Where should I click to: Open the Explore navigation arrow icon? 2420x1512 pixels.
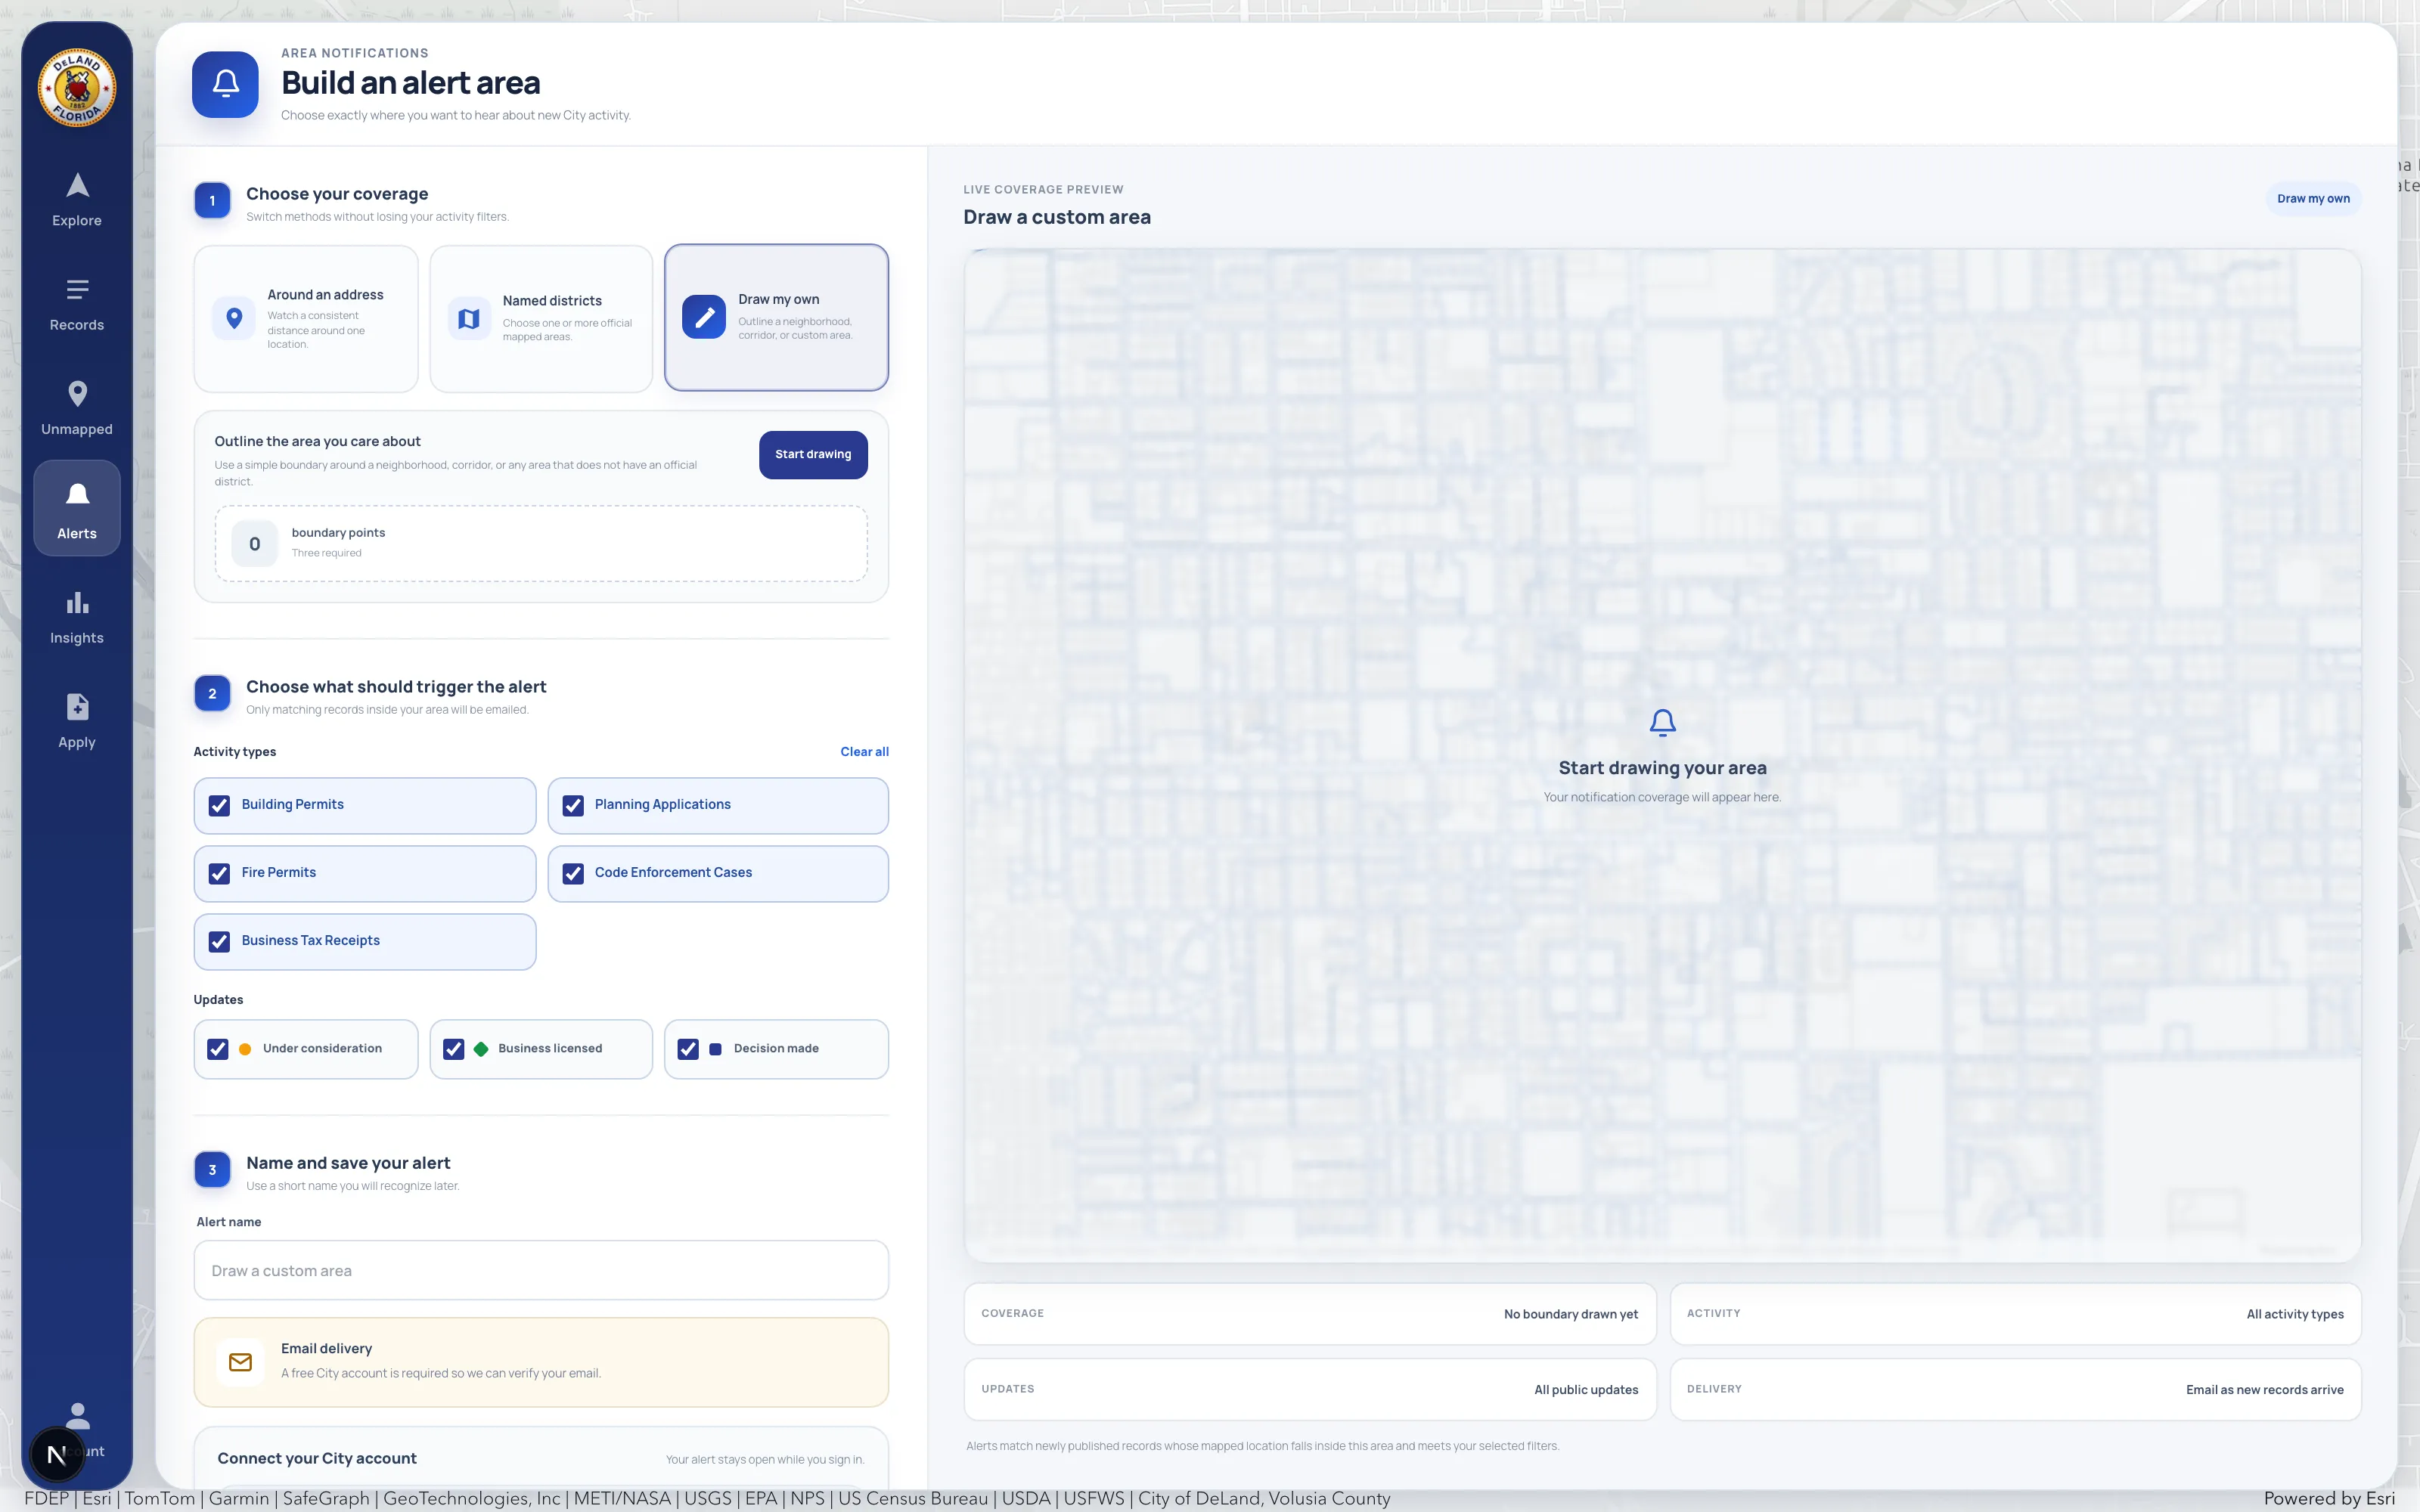(77, 186)
